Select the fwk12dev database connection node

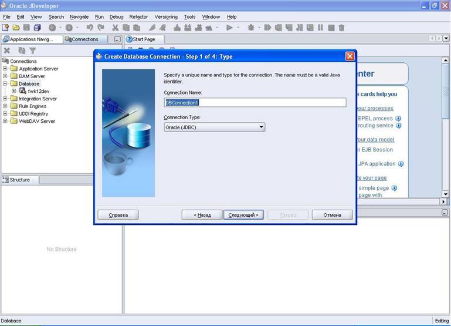coord(39,91)
